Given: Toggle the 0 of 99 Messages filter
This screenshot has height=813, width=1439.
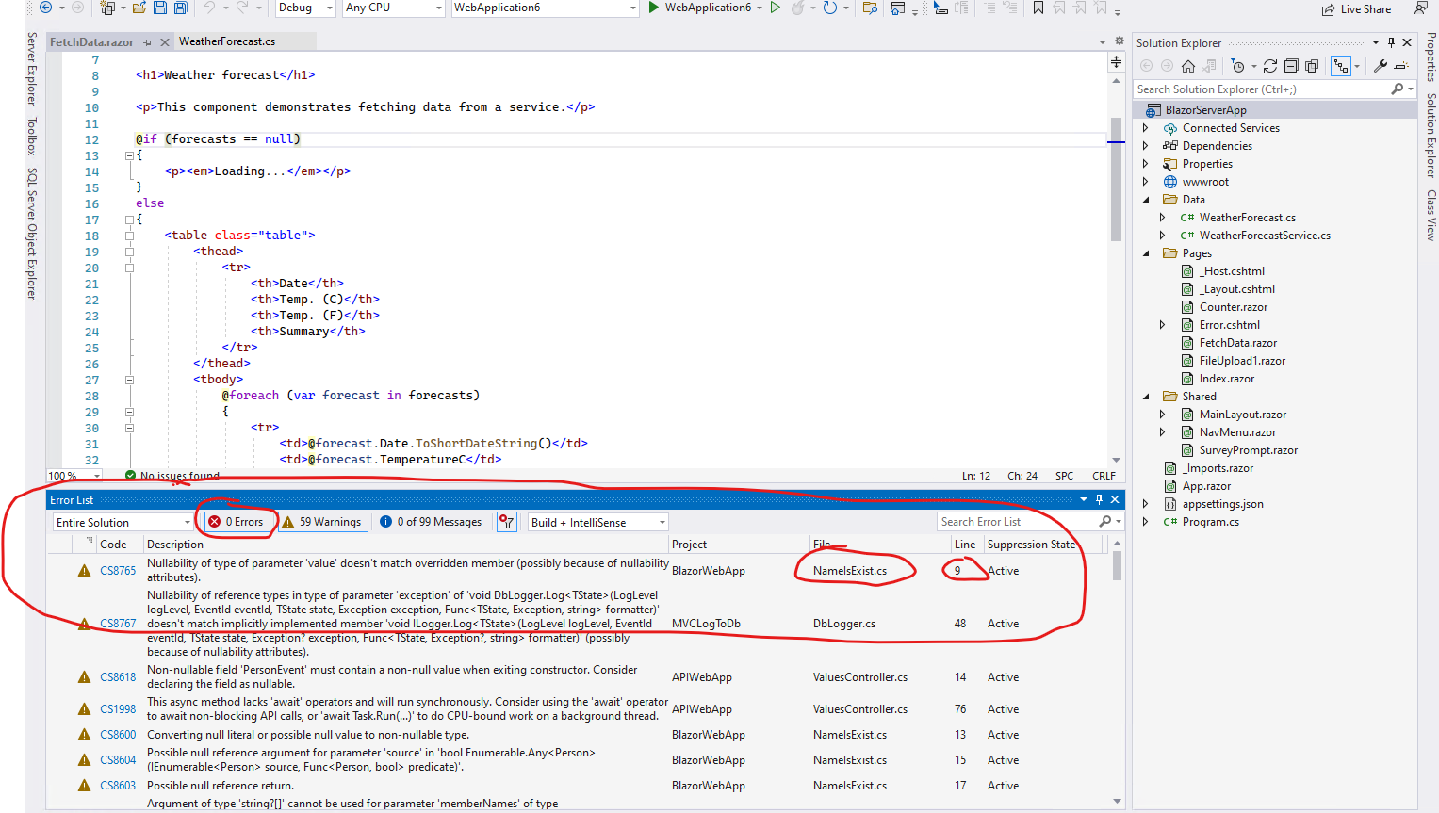Looking at the screenshot, I should click(x=432, y=521).
